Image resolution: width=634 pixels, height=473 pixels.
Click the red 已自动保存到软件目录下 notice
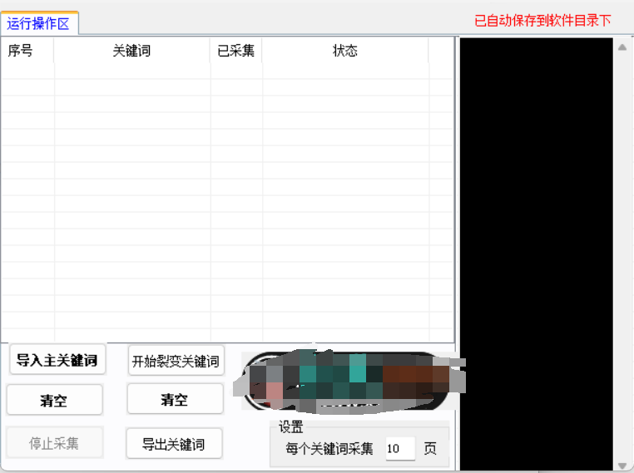pyautogui.click(x=542, y=21)
